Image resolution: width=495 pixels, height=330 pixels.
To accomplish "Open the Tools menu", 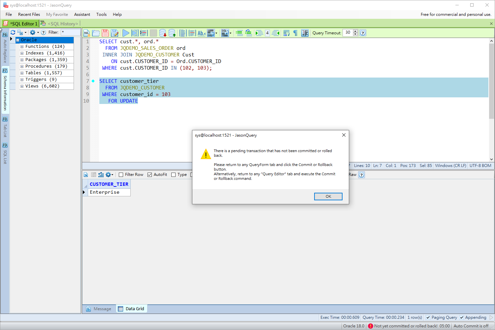I will click(x=101, y=15).
